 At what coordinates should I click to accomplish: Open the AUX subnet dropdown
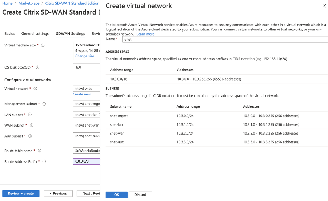(x=87, y=136)
